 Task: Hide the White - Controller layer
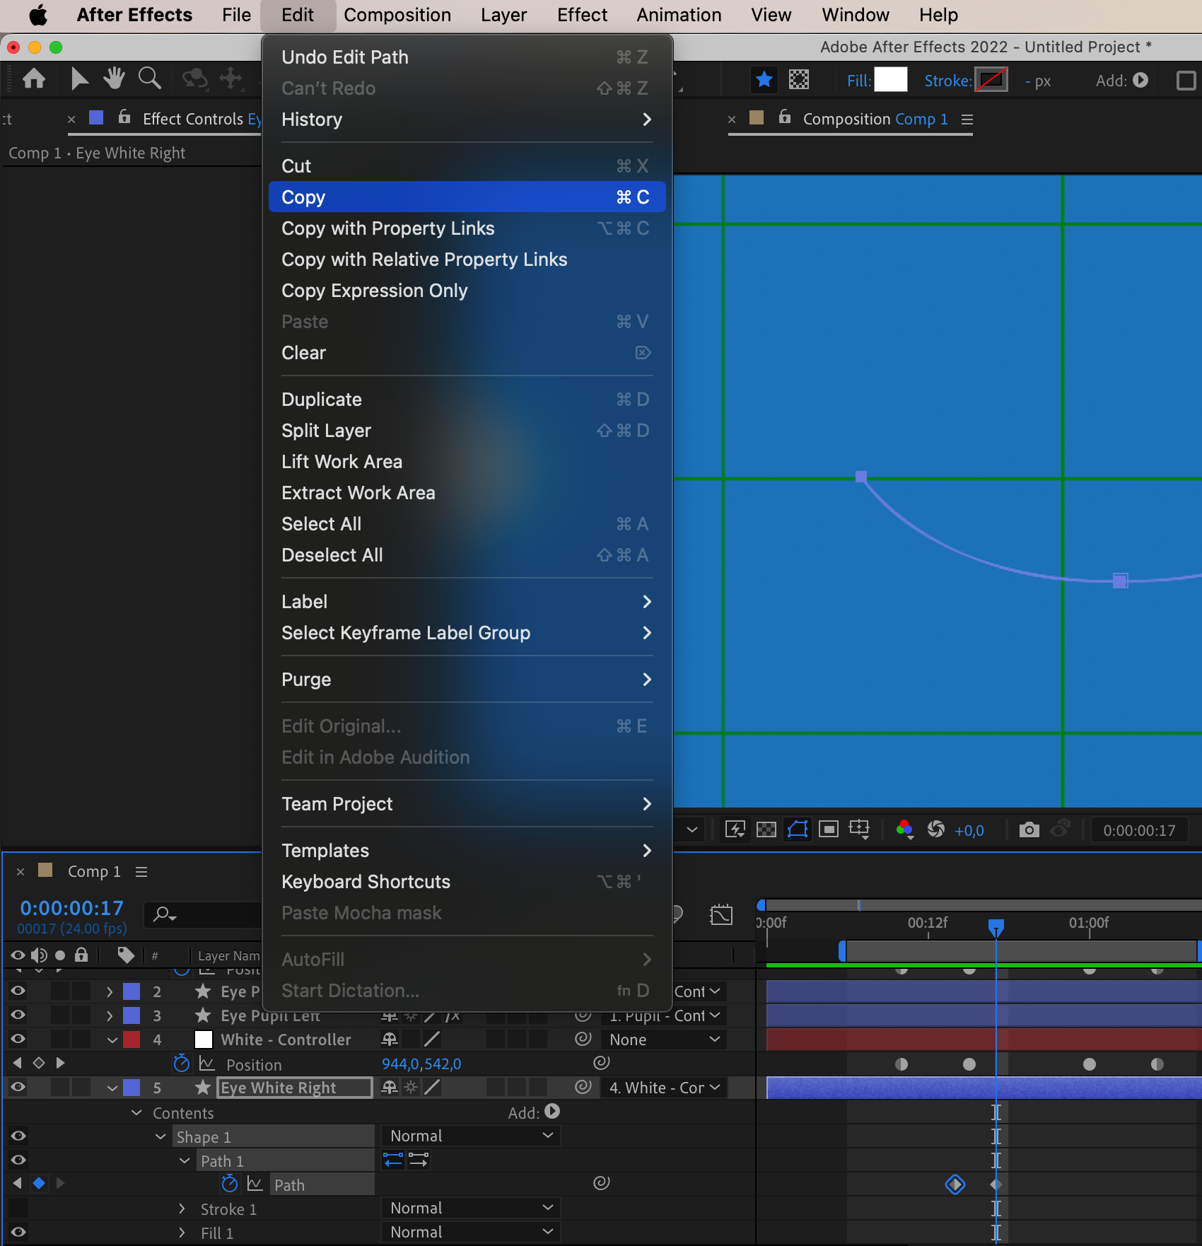[x=18, y=1040]
